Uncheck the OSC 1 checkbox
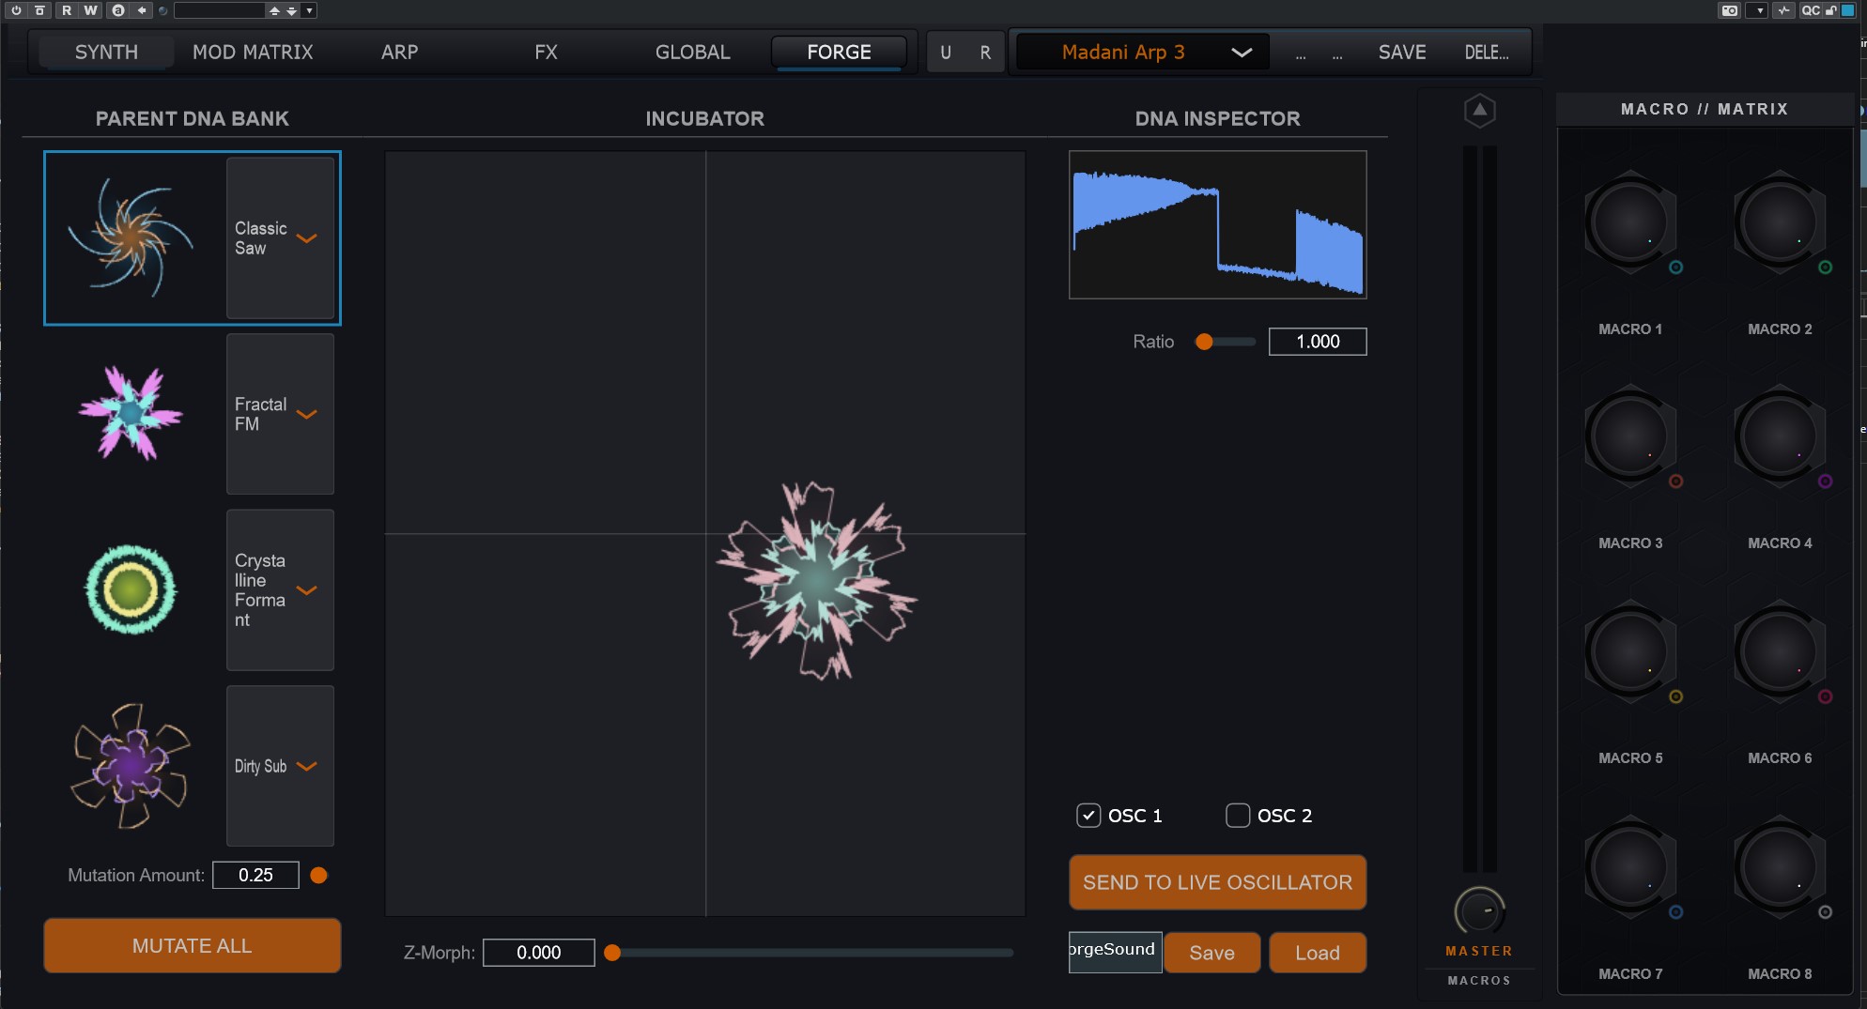 click(1088, 816)
